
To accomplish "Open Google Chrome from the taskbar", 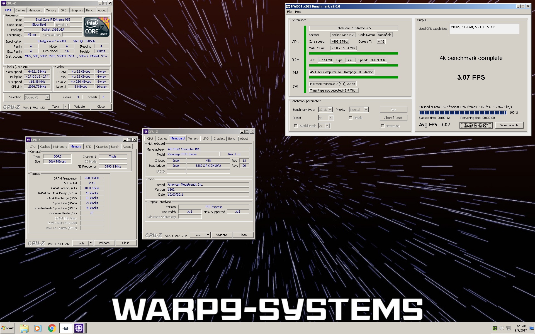I will (x=52, y=328).
